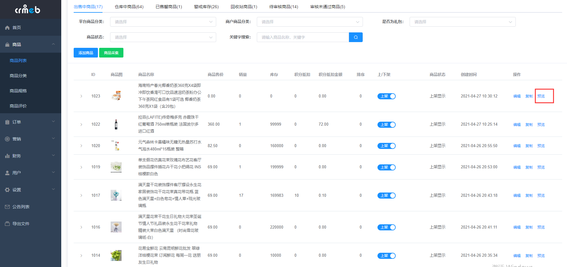This screenshot has height=267, width=567.
Task: Click the 添加商品 button
Action: point(86,53)
